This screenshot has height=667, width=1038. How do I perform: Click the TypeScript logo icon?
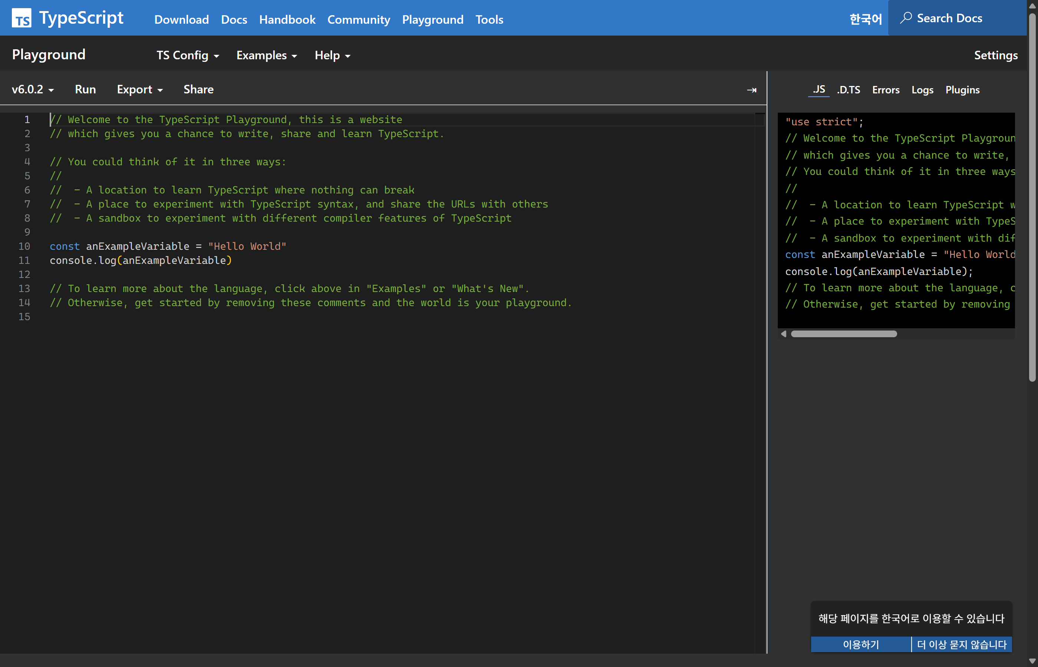(x=22, y=18)
